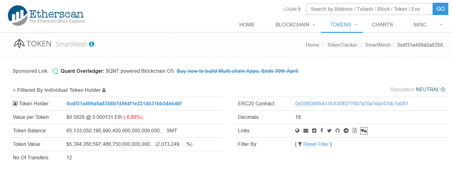Image resolution: width=452 pixels, height=171 pixels.
Task: Click the neutral face reputation icon
Action: pyautogui.click(x=443, y=90)
